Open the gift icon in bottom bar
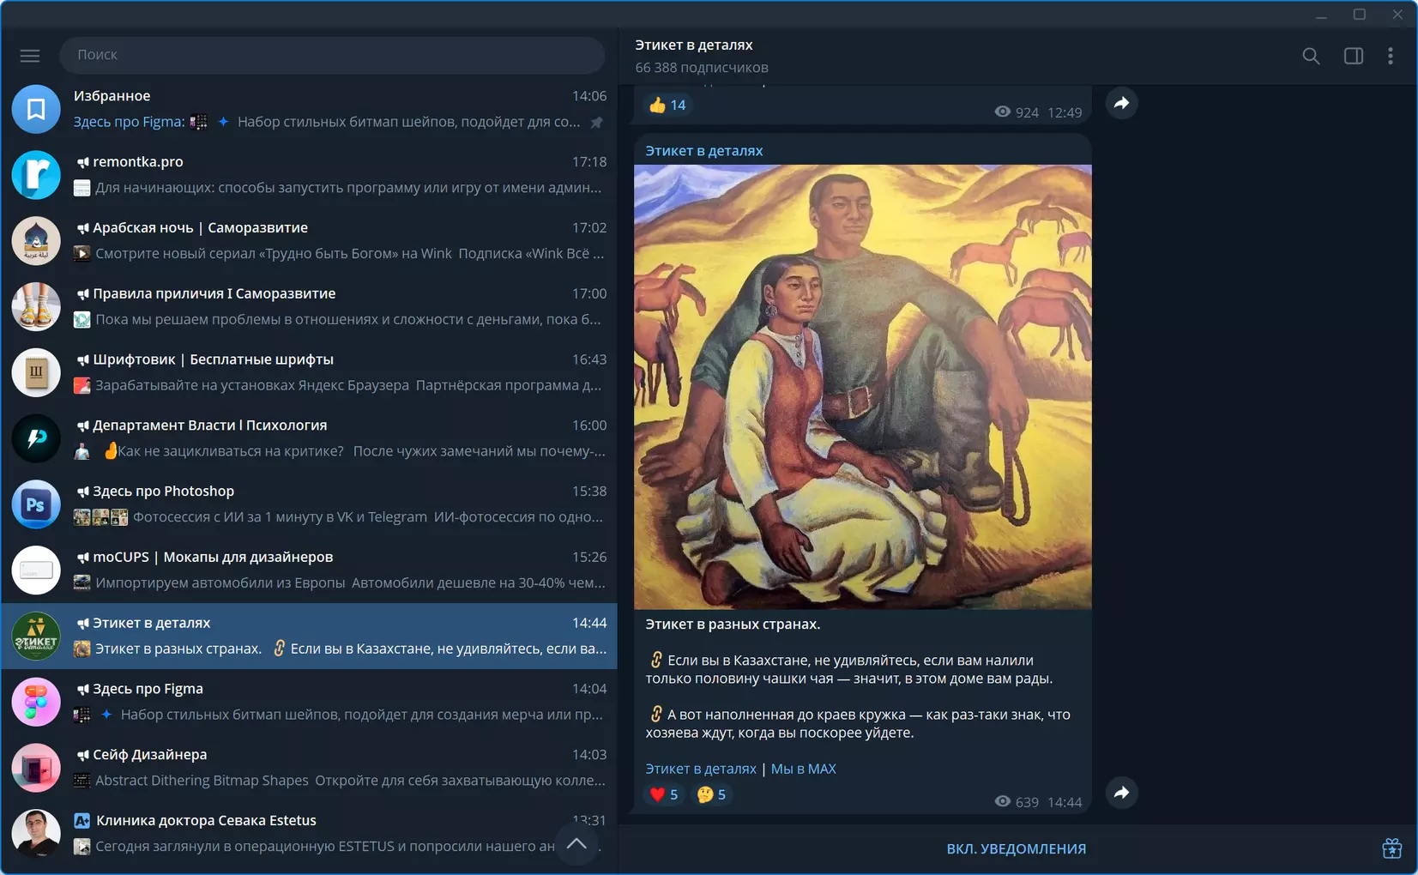Image resolution: width=1418 pixels, height=875 pixels. click(x=1391, y=848)
